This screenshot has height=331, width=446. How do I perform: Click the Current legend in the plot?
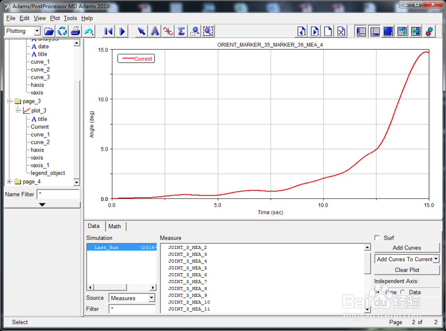[136, 59]
